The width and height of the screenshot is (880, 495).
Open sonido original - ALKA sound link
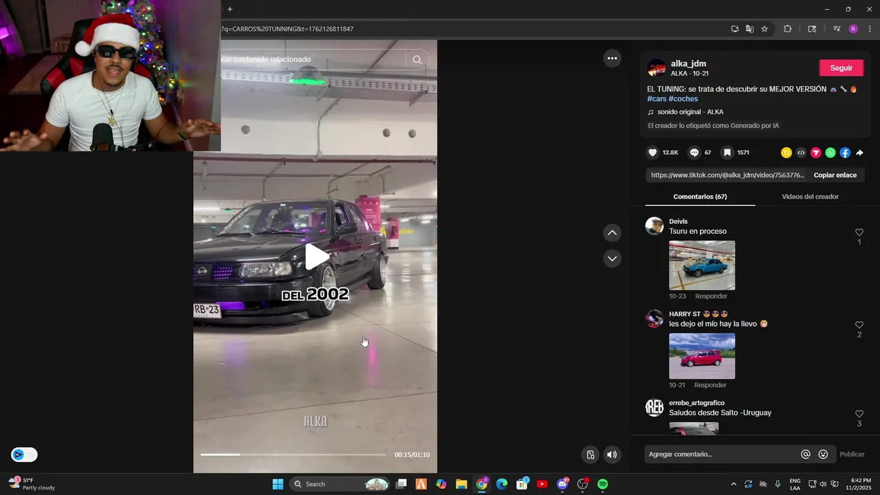[690, 112]
